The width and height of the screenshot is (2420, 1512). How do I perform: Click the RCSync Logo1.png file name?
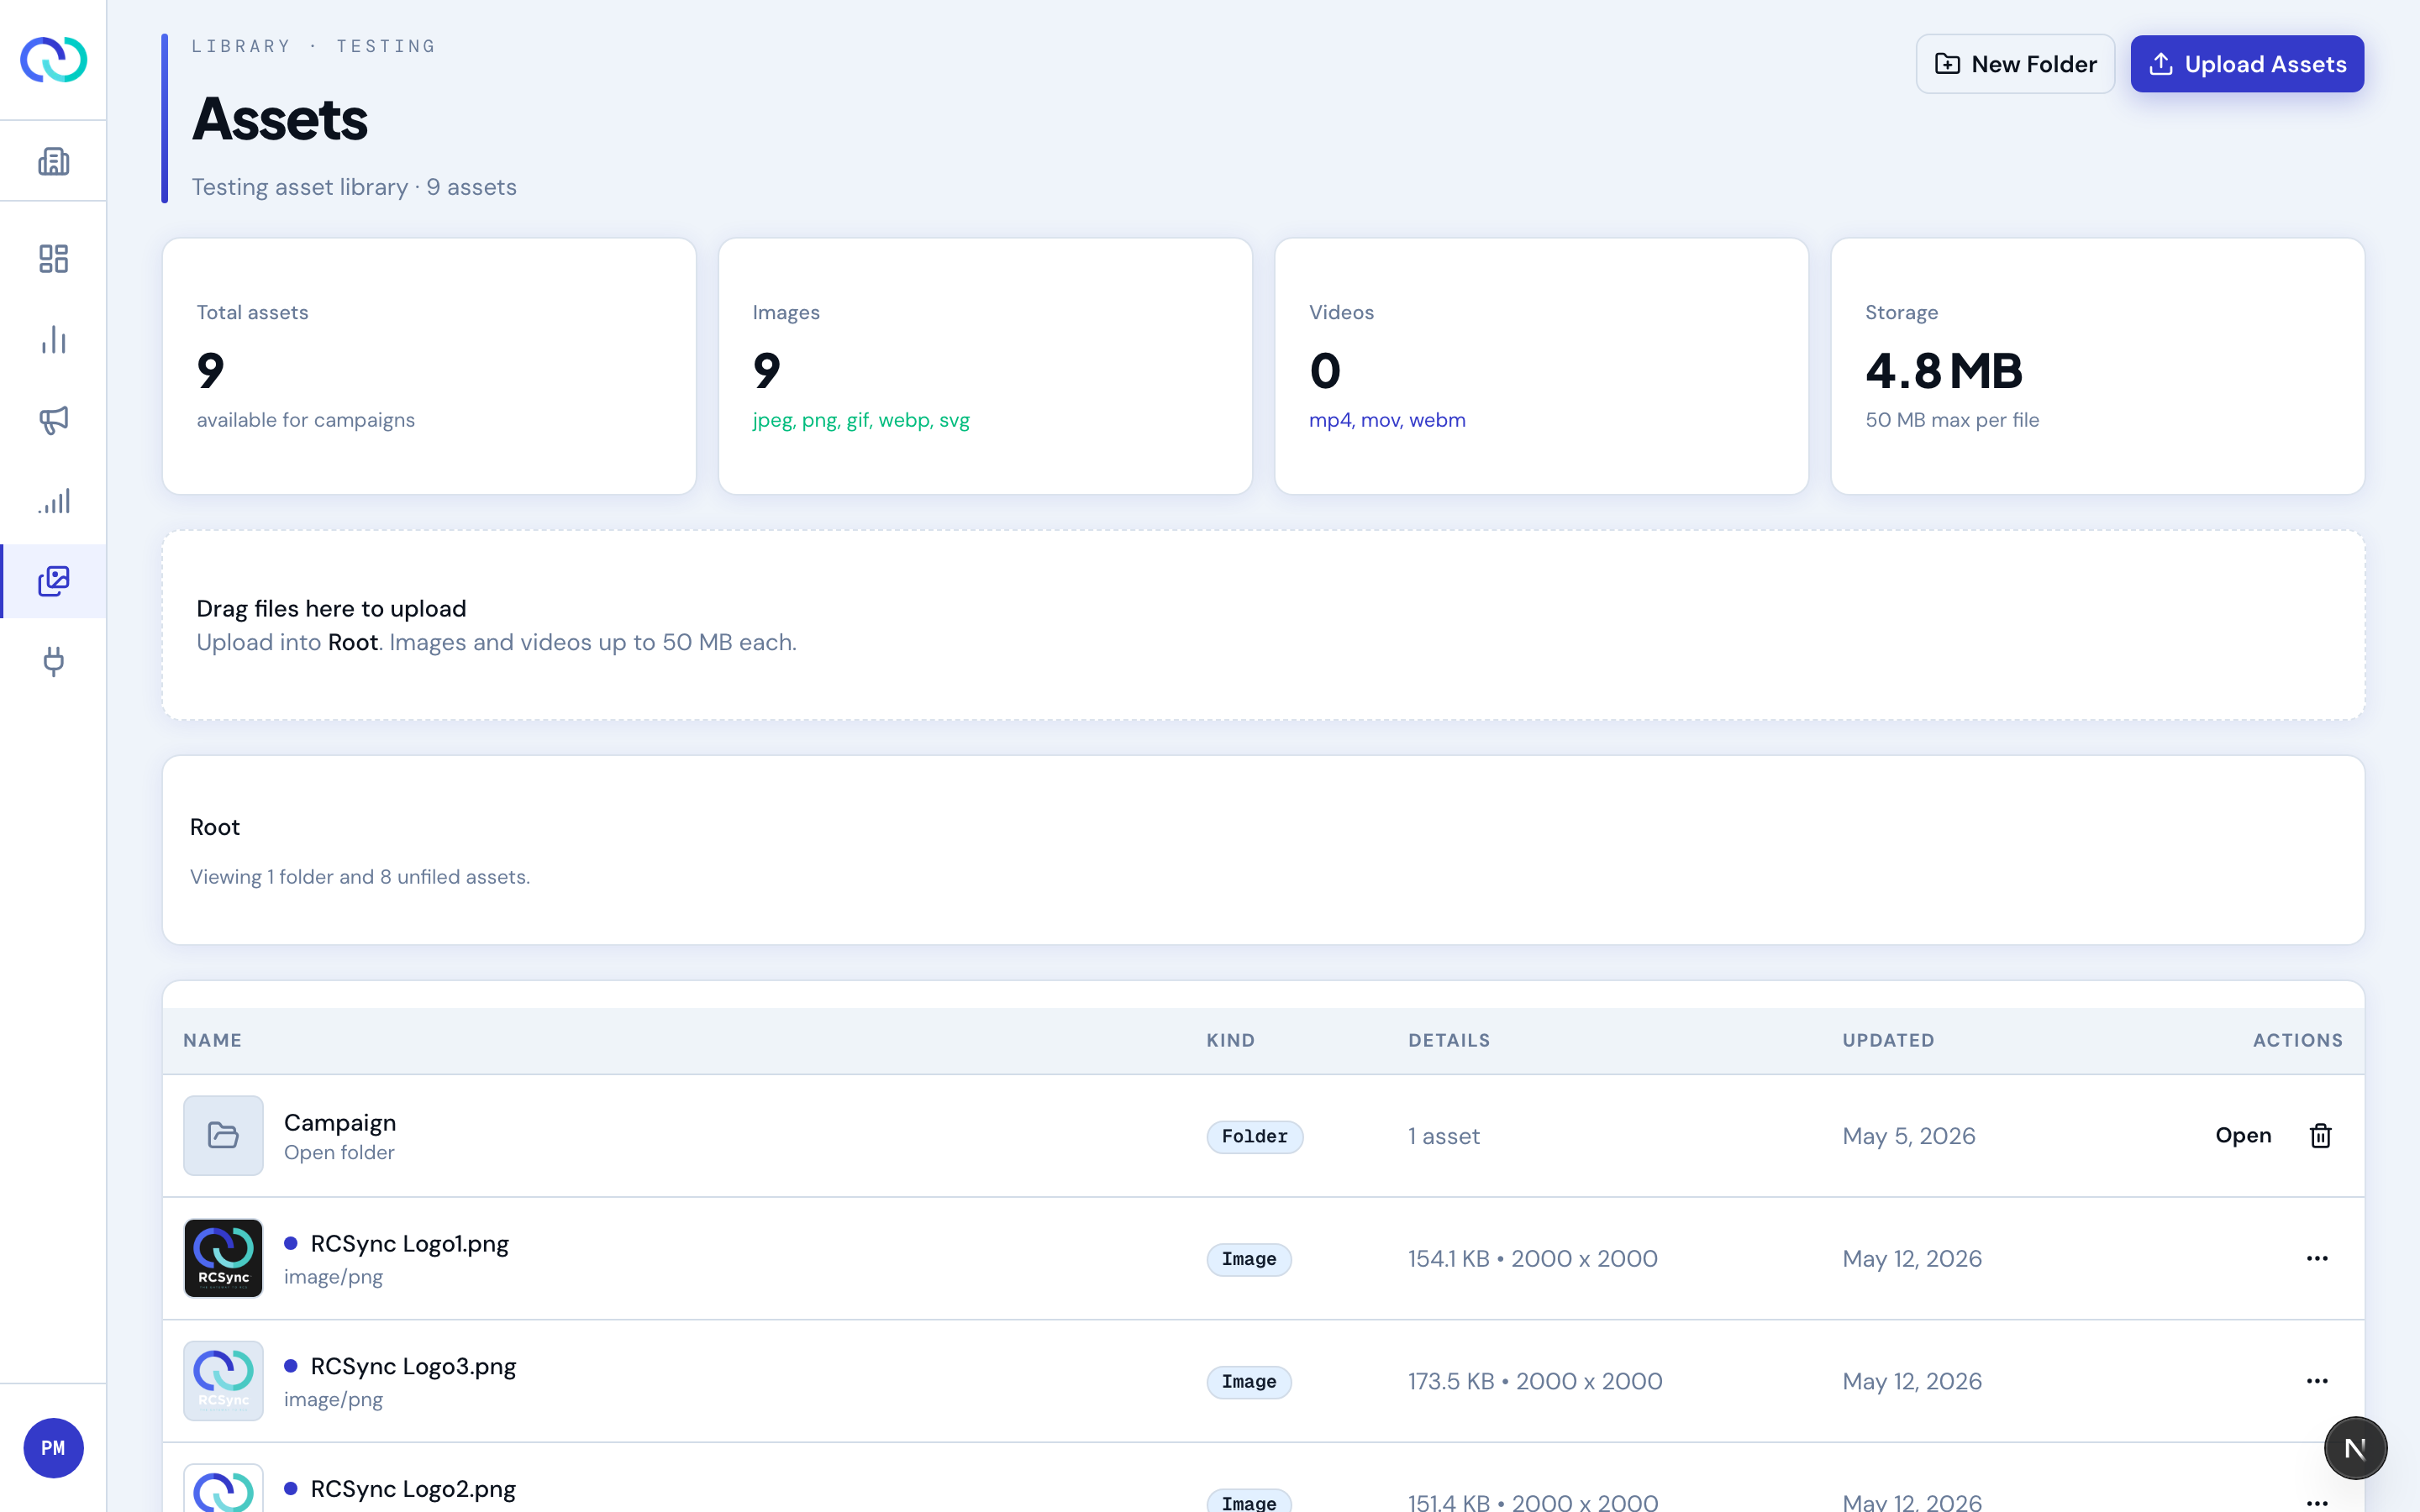(409, 1244)
